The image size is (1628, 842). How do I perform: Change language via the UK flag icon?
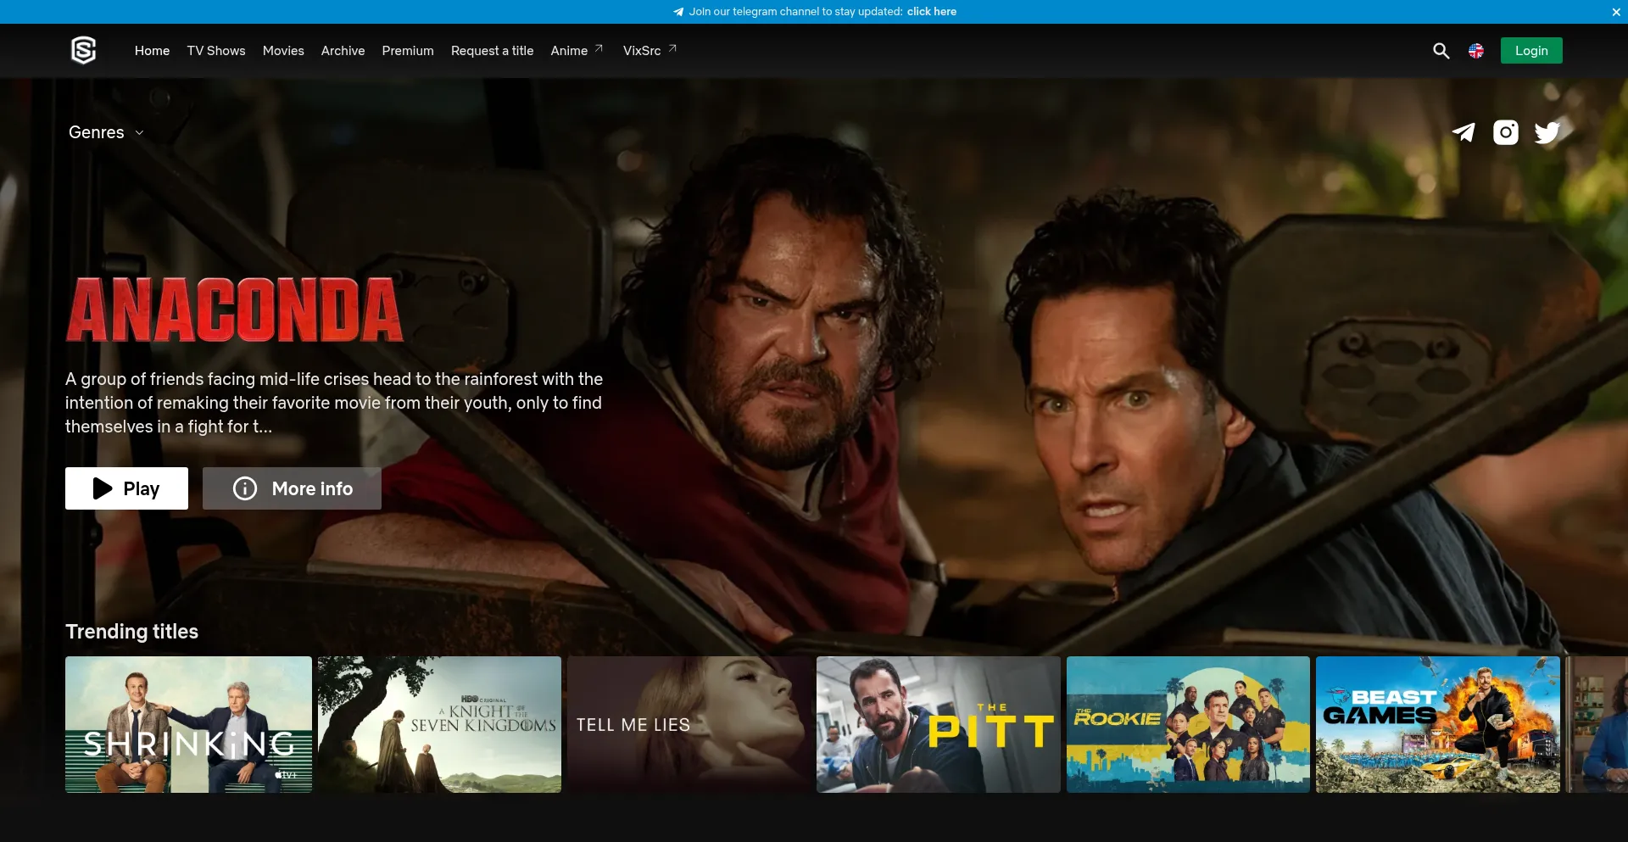tap(1476, 51)
